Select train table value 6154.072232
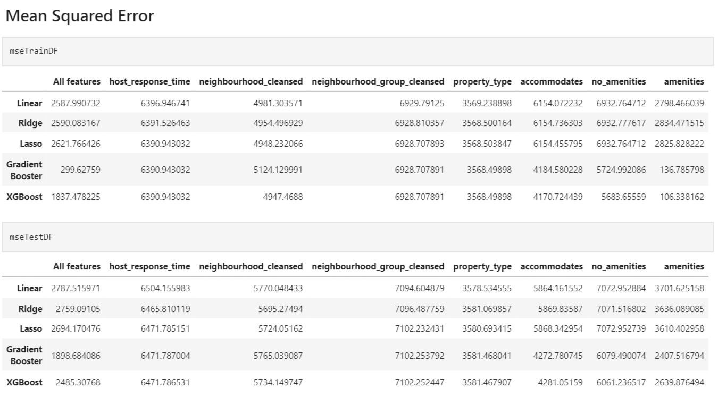Screen dimensions: 718x396 coord(558,103)
